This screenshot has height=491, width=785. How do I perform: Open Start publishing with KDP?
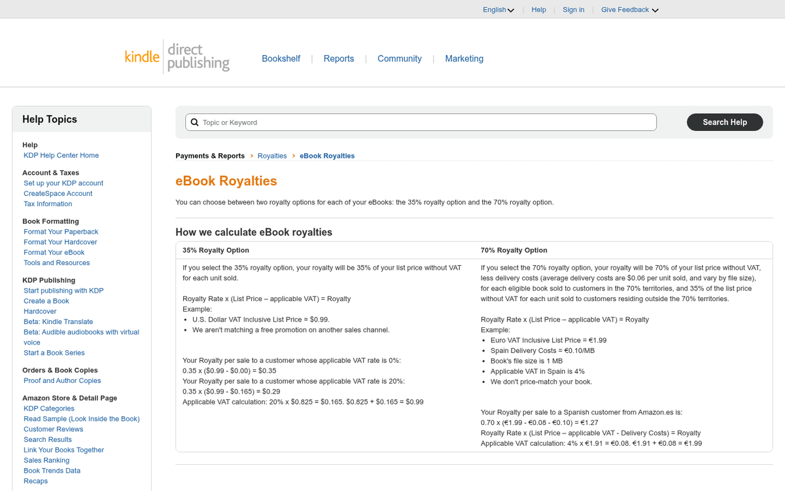click(63, 290)
